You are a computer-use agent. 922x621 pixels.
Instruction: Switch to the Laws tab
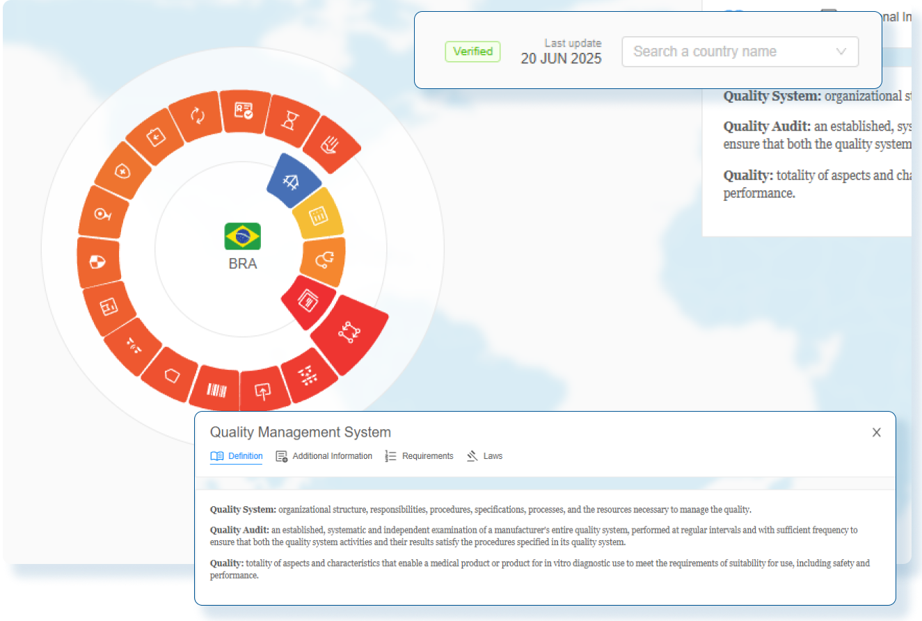484,456
